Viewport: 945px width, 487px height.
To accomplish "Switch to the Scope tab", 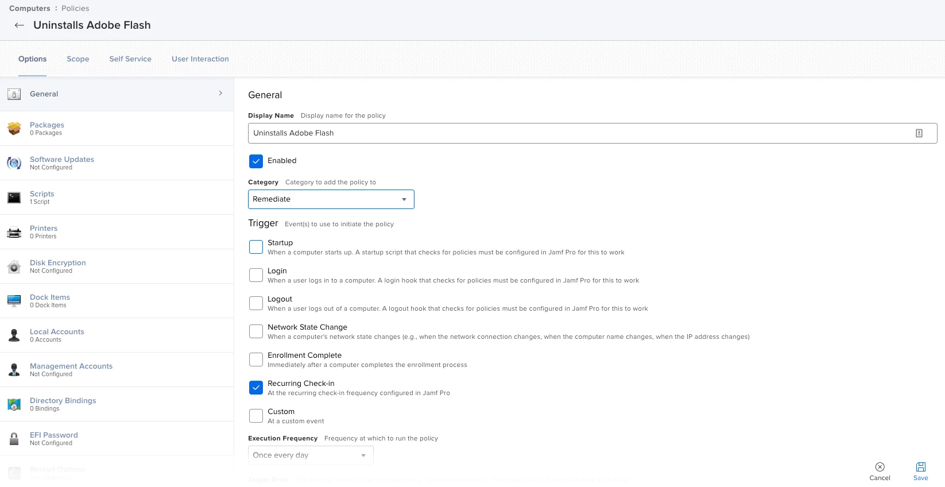I will click(78, 59).
